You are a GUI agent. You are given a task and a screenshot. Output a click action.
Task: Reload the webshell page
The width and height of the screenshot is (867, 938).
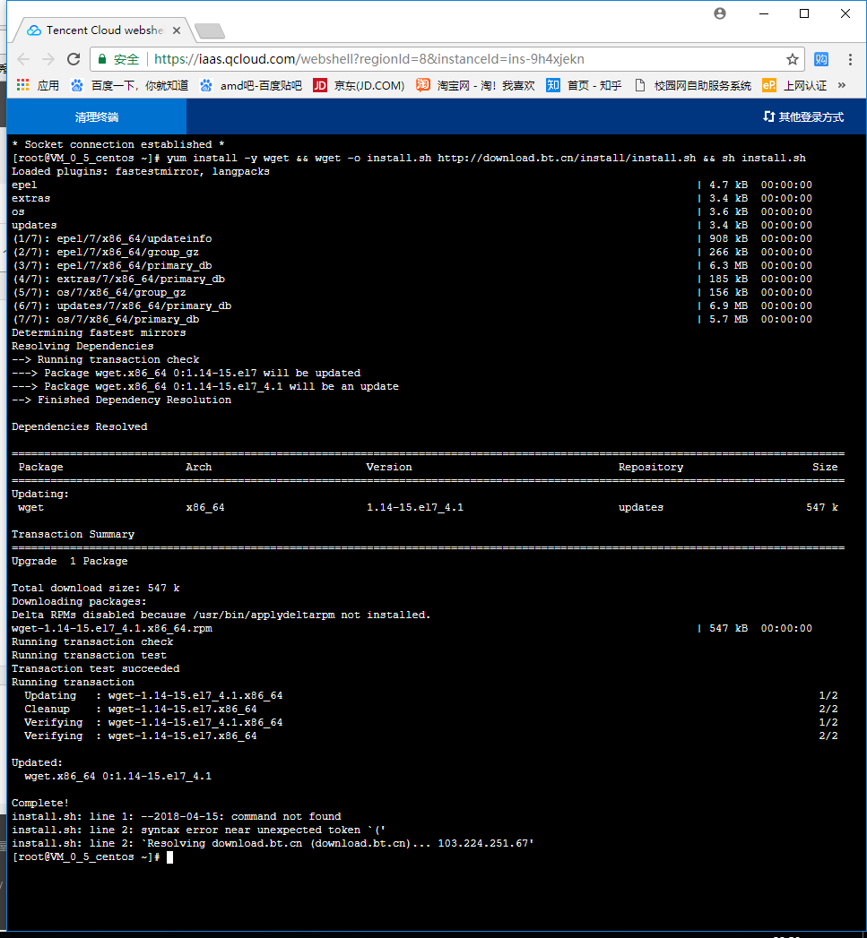pyautogui.click(x=74, y=59)
